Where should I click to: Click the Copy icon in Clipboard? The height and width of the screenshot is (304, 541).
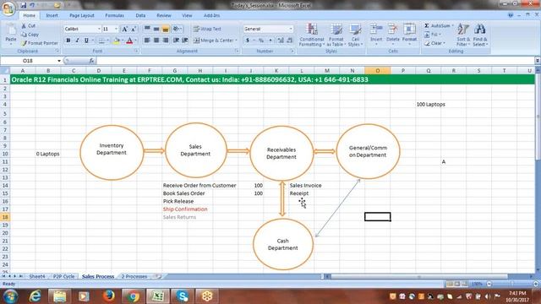tap(24, 35)
